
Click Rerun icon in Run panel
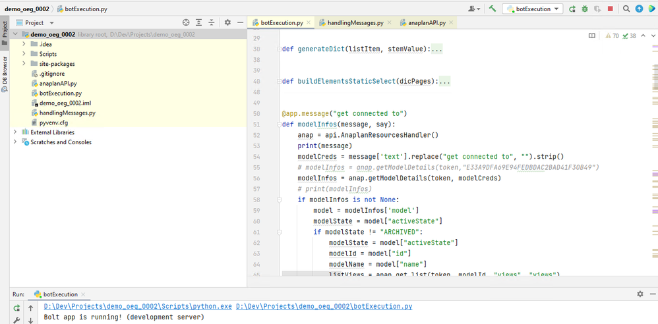click(16, 308)
